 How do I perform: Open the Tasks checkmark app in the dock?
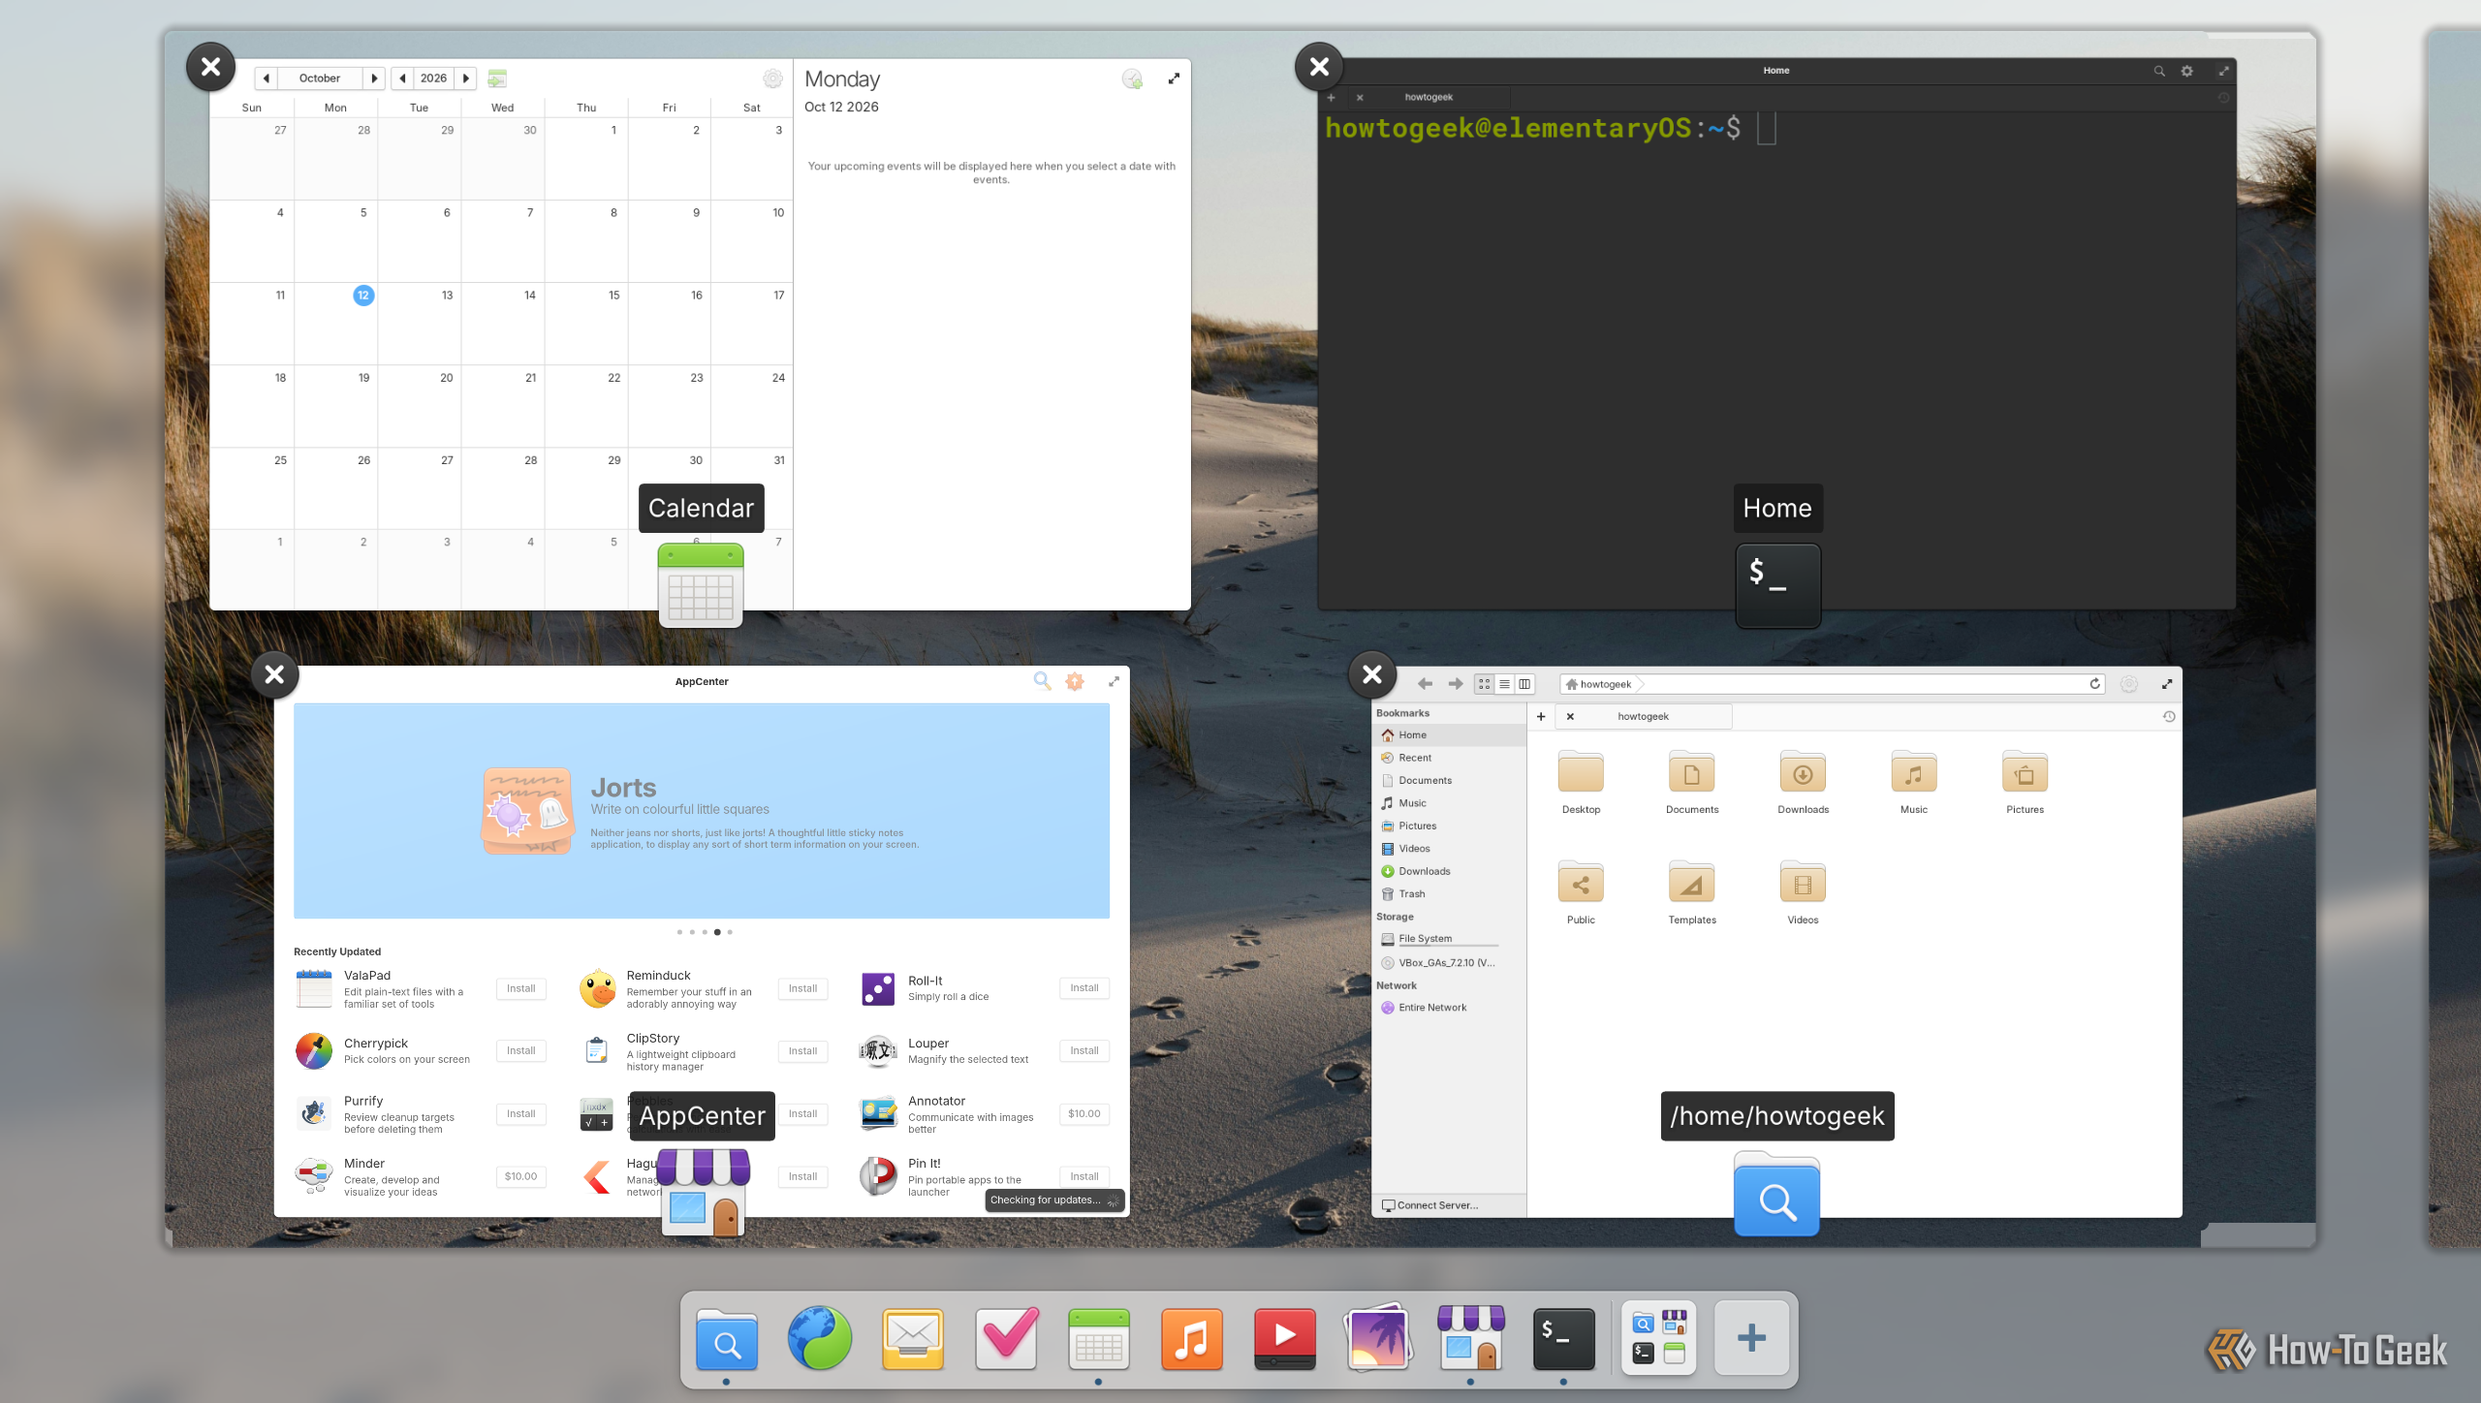[1006, 1338]
